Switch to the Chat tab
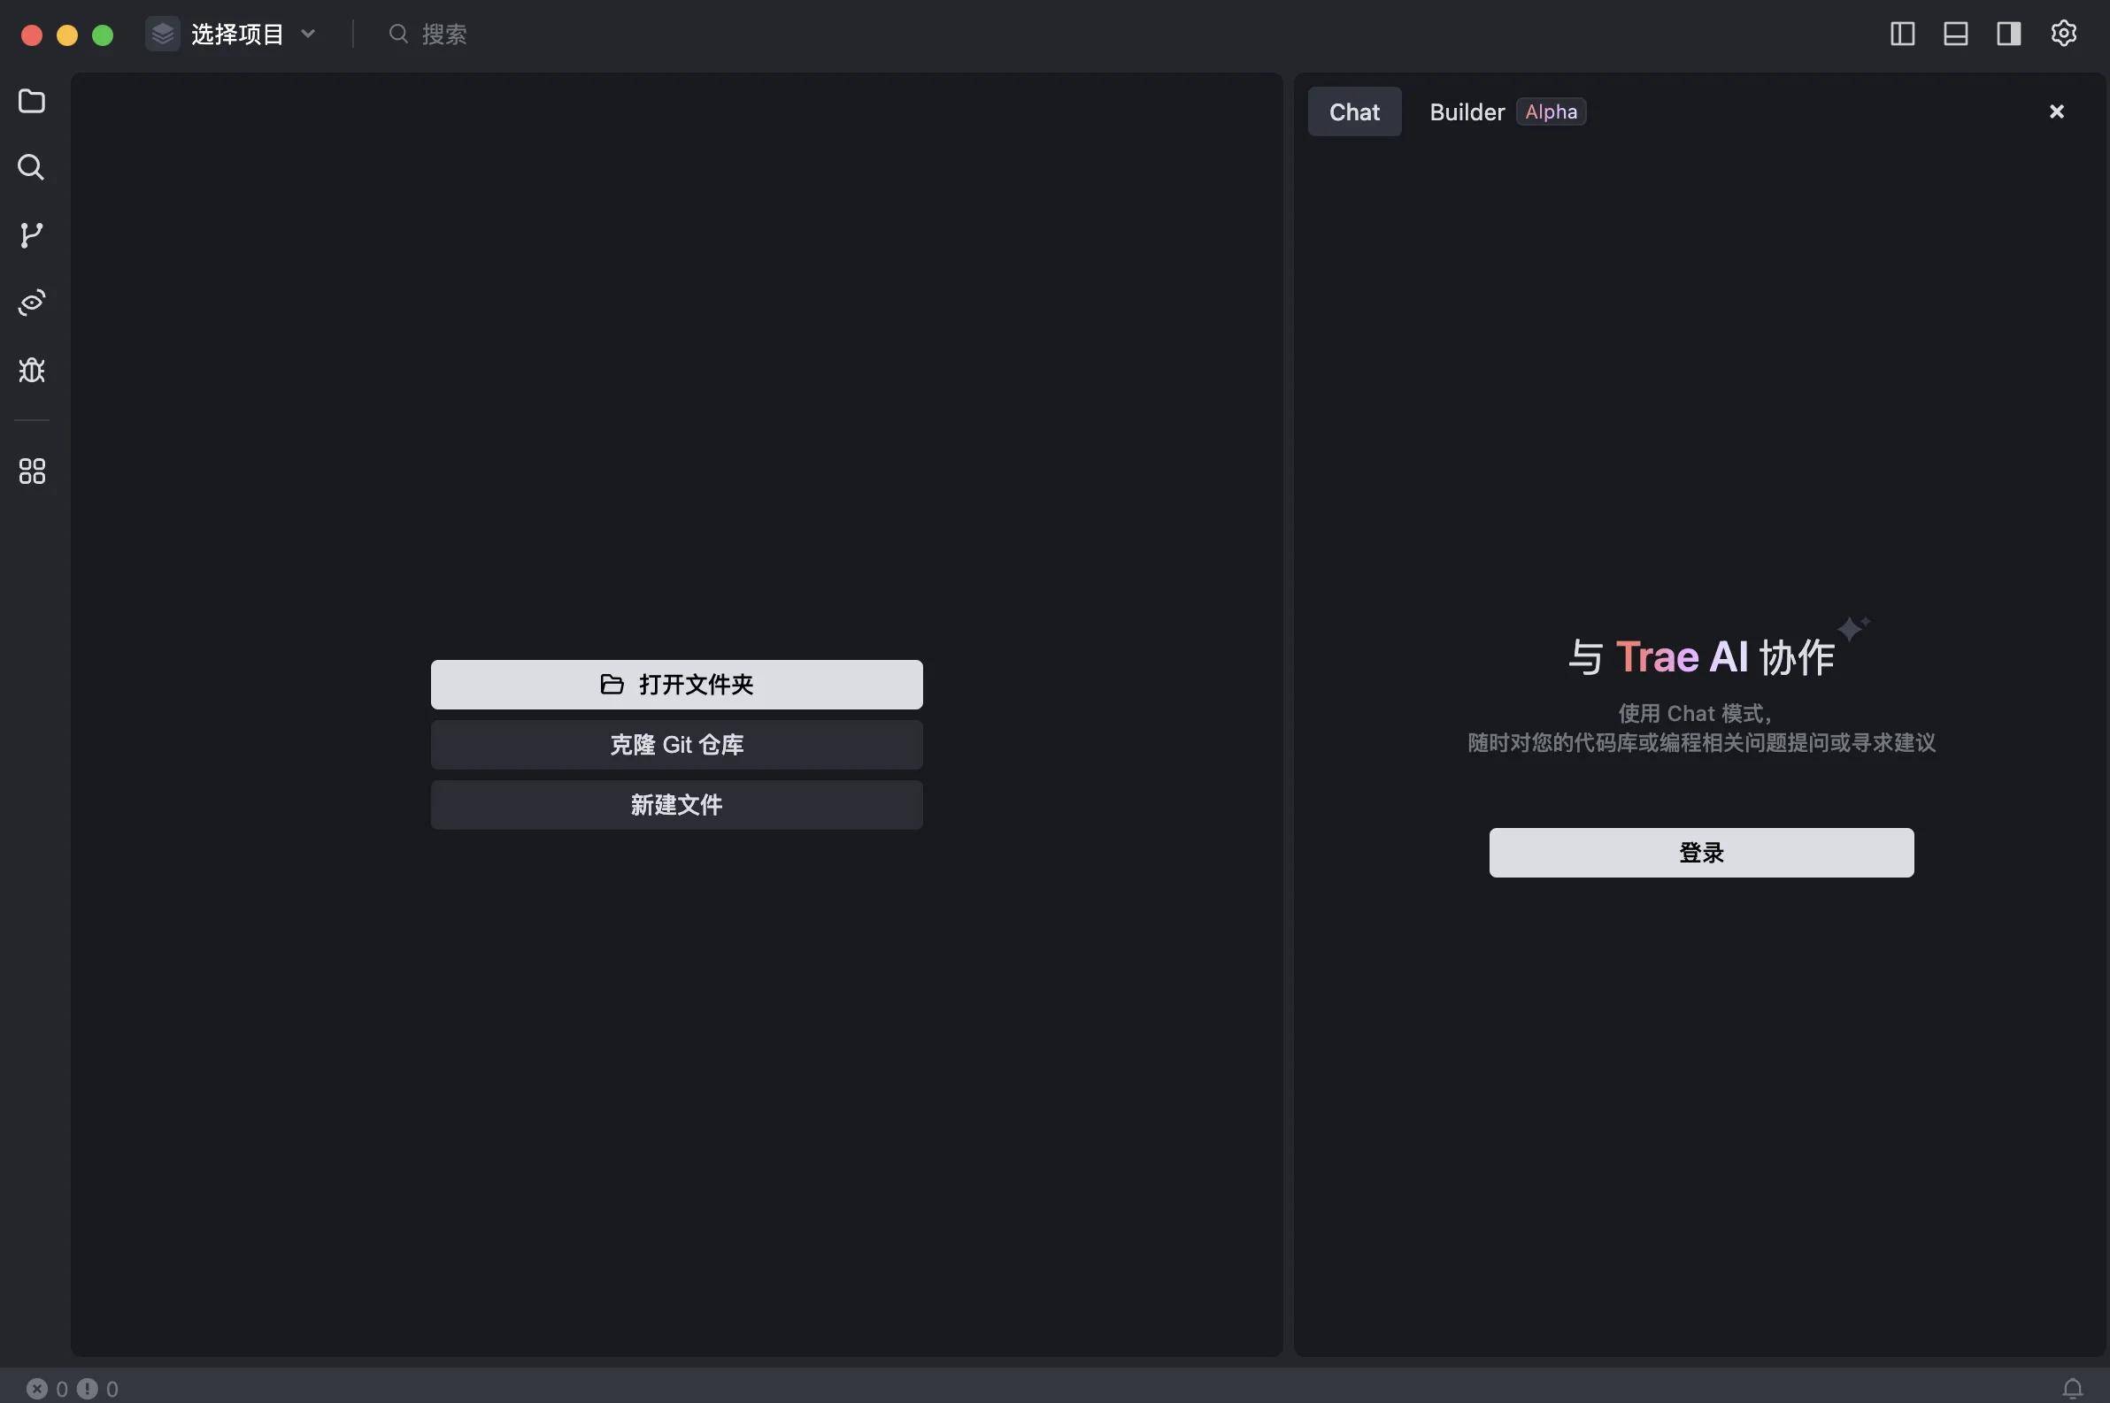This screenshot has width=2110, height=1403. pyautogui.click(x=1353, y=111)
